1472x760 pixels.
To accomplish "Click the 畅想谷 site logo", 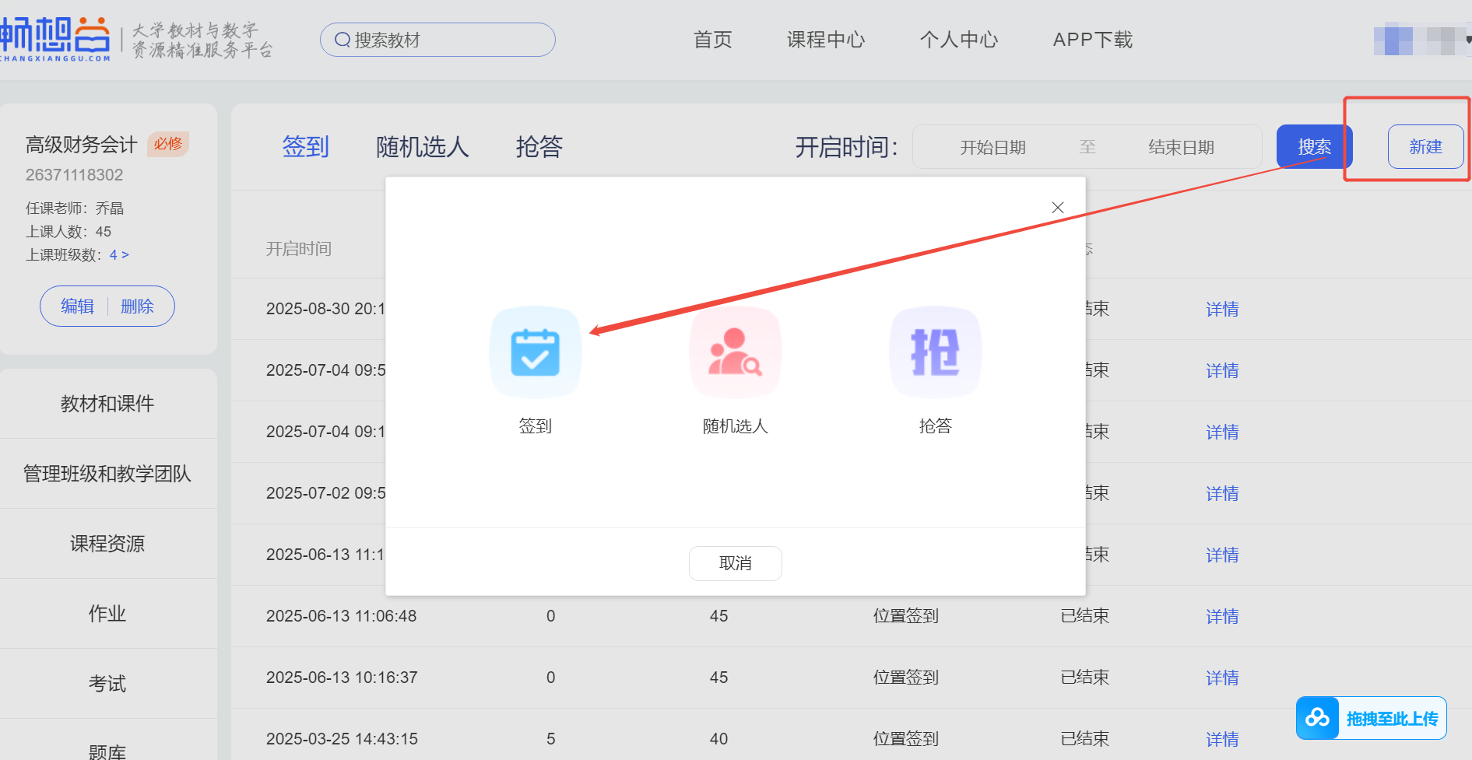I will 56,39.
